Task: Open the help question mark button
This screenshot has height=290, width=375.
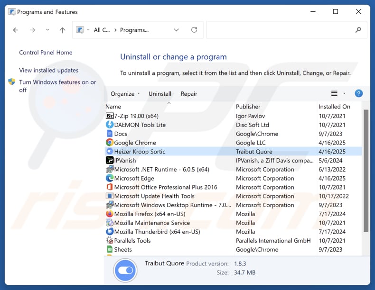Action: [358, 93]
